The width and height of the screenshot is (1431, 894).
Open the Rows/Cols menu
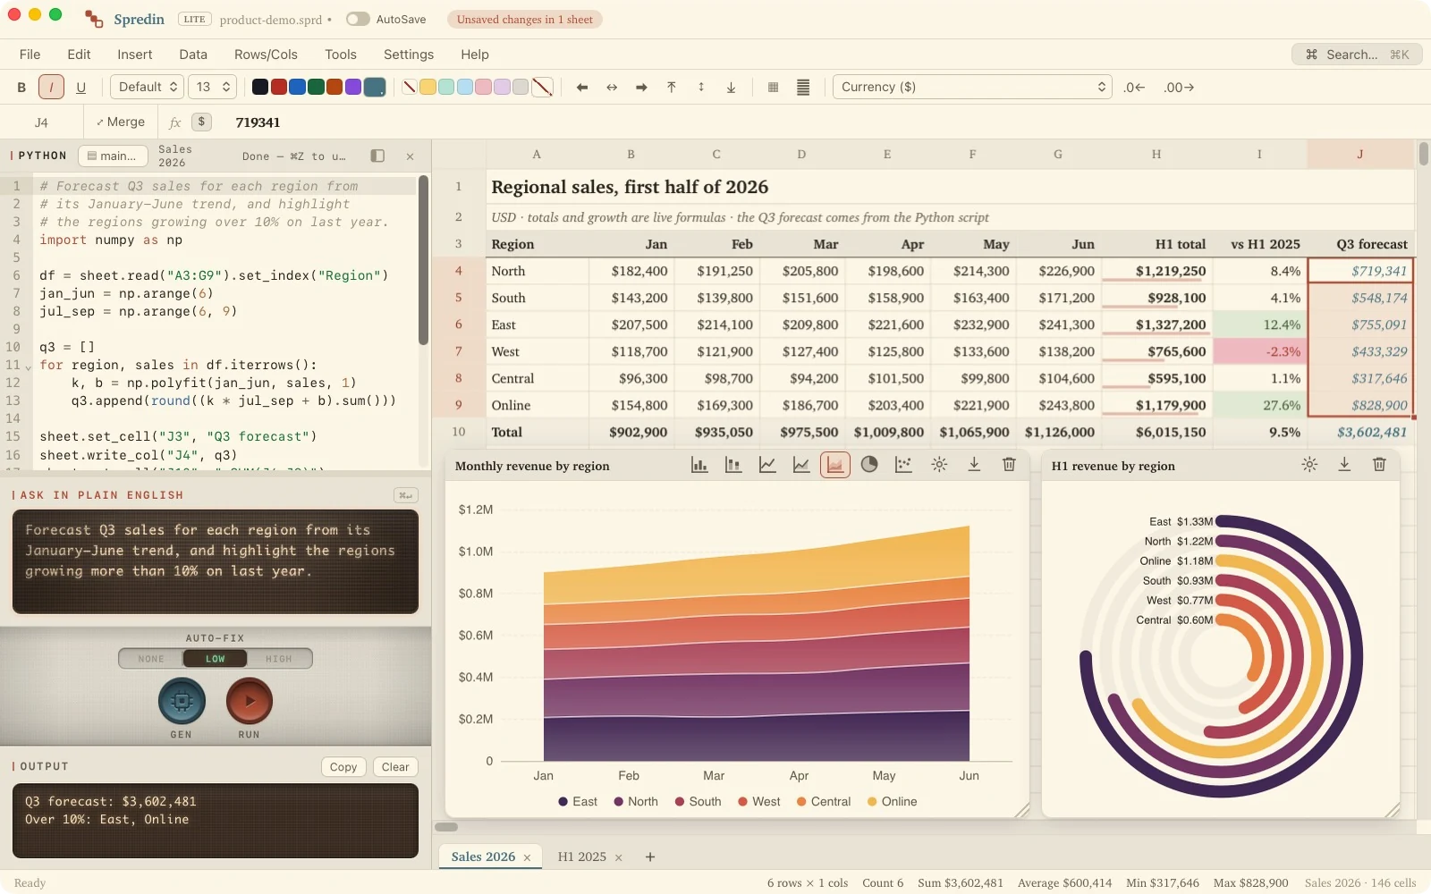click(x=266, y=55)
